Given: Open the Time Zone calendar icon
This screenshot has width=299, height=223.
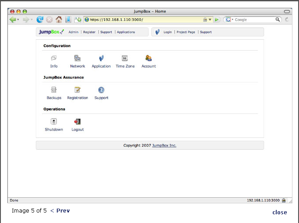Looking at the screenshot, I should pyautogui.click(x=125, y=58).
